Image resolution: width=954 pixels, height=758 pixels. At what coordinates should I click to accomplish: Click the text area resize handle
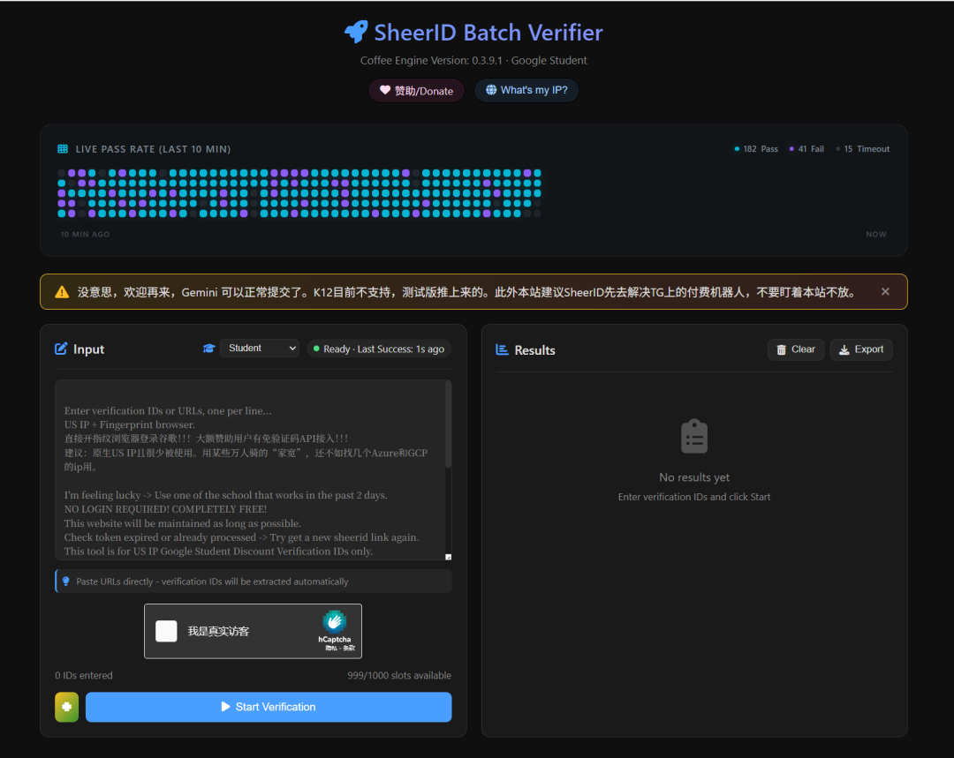(x=449, y=557)
